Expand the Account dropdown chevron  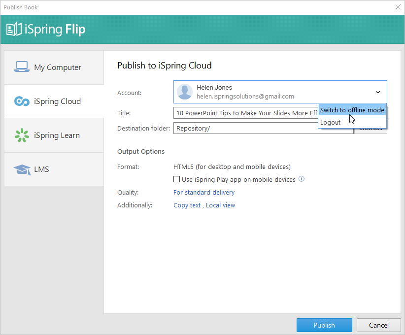[x=377, y=92]
